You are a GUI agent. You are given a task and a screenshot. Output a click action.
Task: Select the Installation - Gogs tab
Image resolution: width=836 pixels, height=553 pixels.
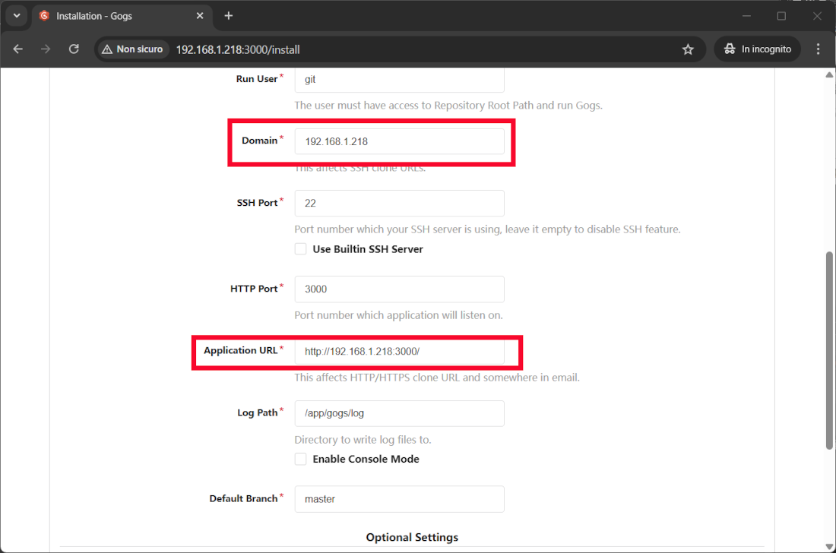(114, 16)
